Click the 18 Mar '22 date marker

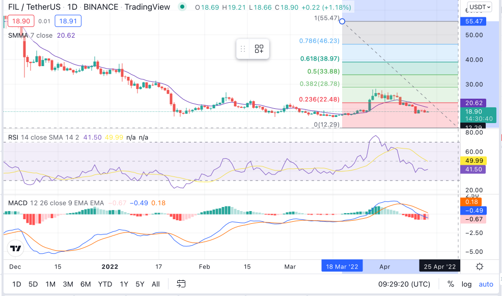pos(342,267)
